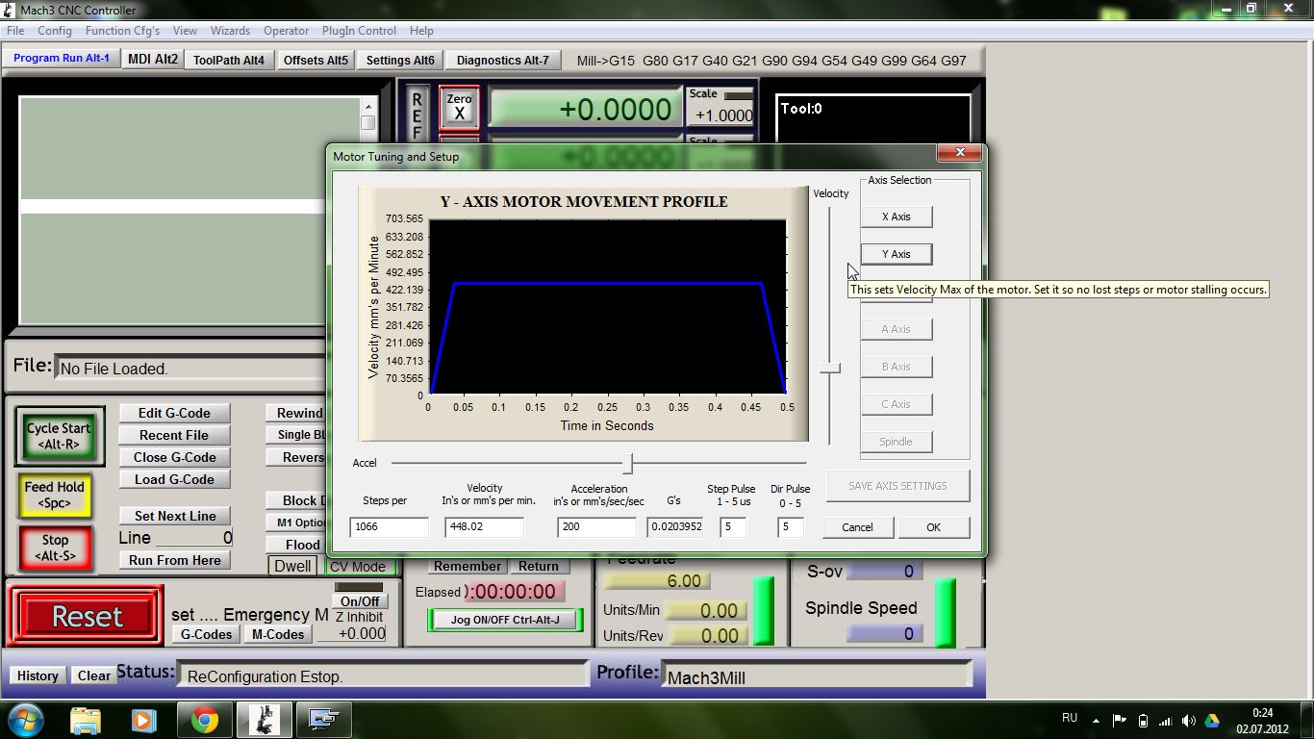Open the Config menu
1314x739 pixels.
(x=55, y=31)
